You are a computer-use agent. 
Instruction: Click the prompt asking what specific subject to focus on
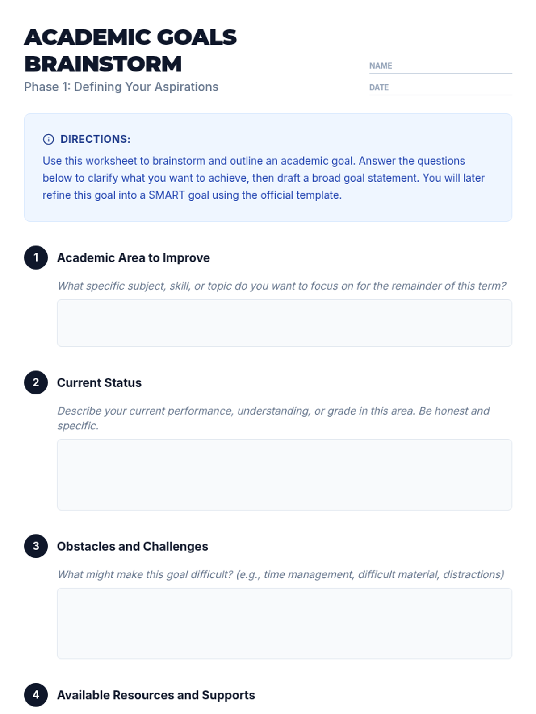281,286
